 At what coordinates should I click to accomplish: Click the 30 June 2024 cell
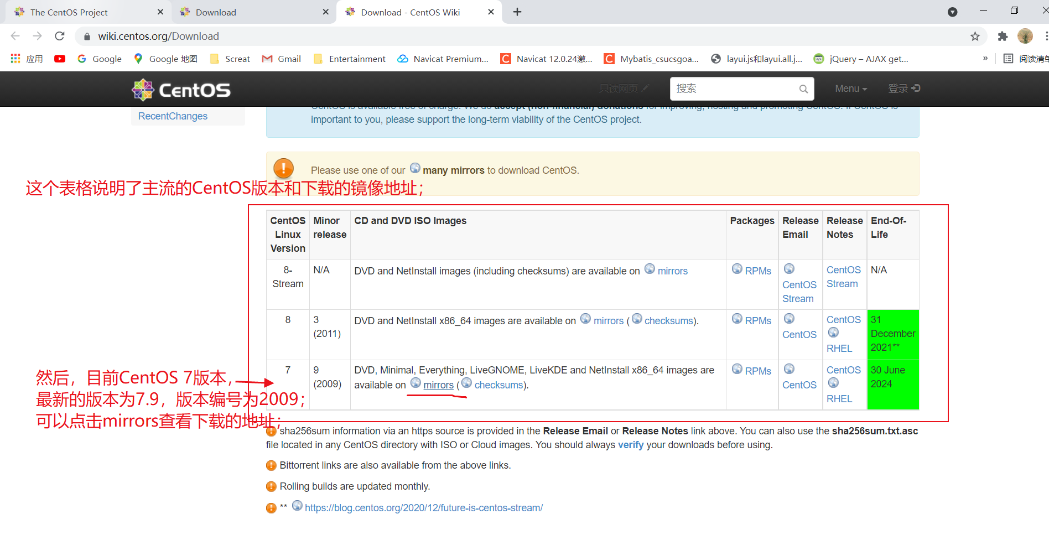(892, 385)
